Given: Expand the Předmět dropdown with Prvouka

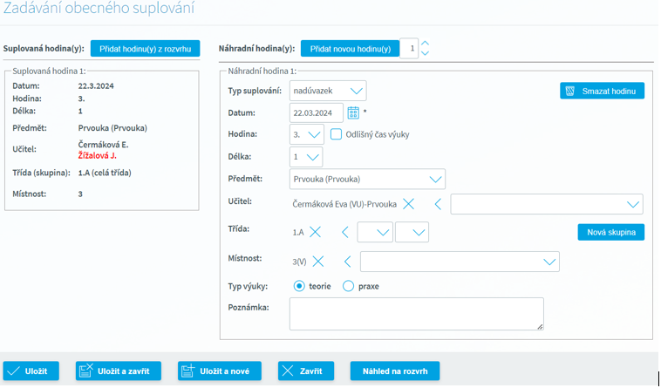Looking at the screenshot, I should pos(367,179).
